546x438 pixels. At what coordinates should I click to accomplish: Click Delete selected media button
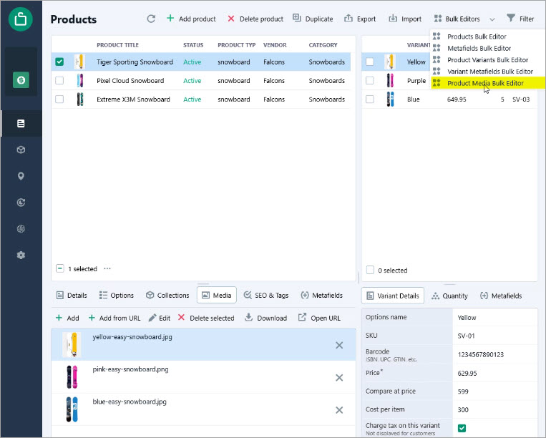click(206, 318)
